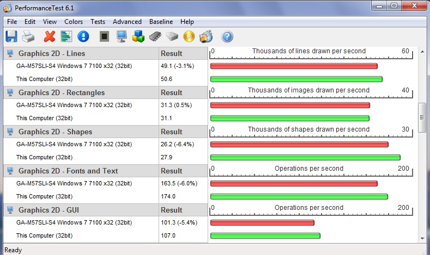Viewport: 430px width, 255px height.
Task: Select the Graphics 2D - Rectangles header
Action: pyautogui.click(x=81, y=92)
